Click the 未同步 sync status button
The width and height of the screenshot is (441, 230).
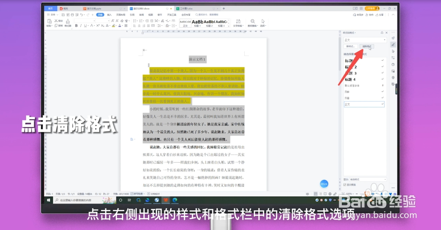[x=359, y=15]
